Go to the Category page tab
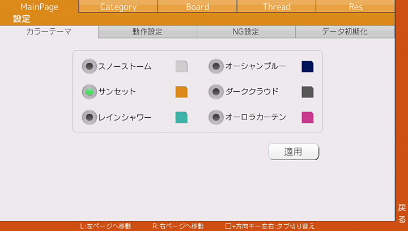Screen dimensions: 408x231 [x=118, y=7]
